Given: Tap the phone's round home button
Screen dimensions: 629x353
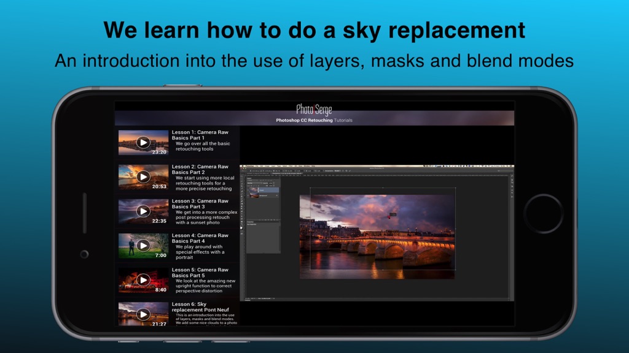Looking at the screenshot, I should pos(544,213).
